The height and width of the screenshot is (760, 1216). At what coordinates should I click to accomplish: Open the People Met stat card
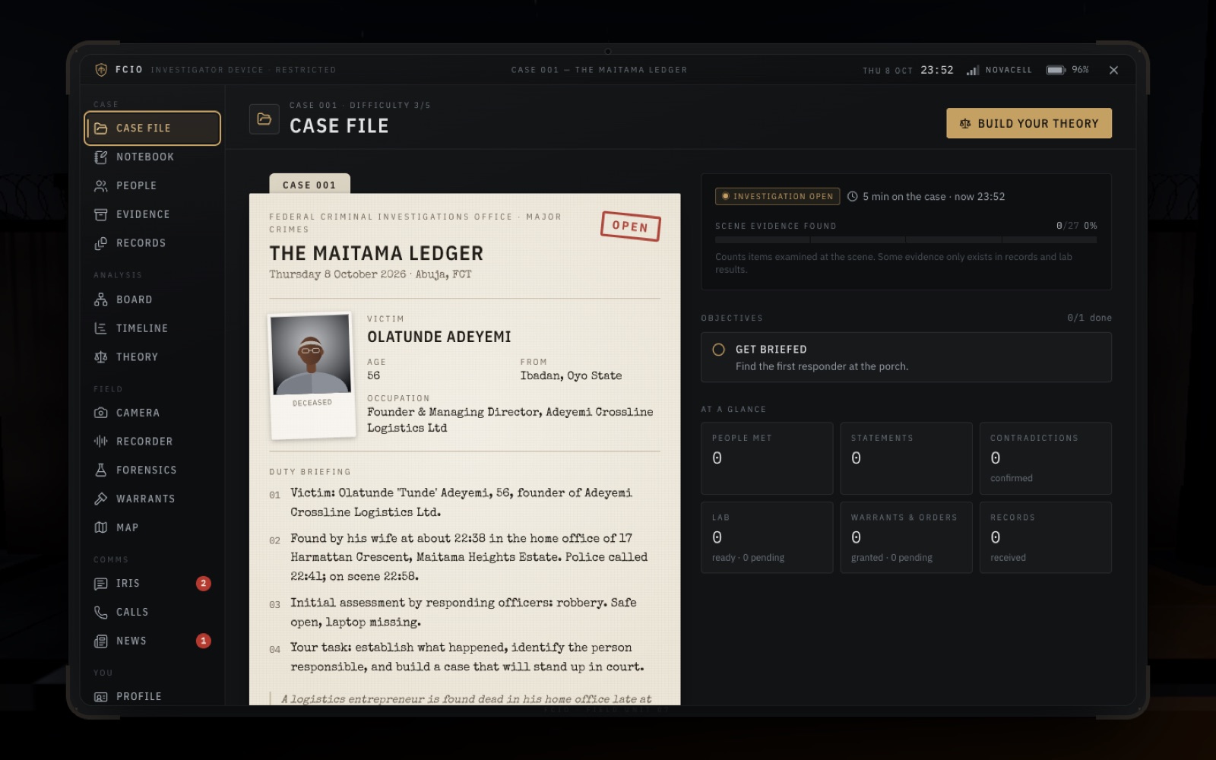coord(767,458)
